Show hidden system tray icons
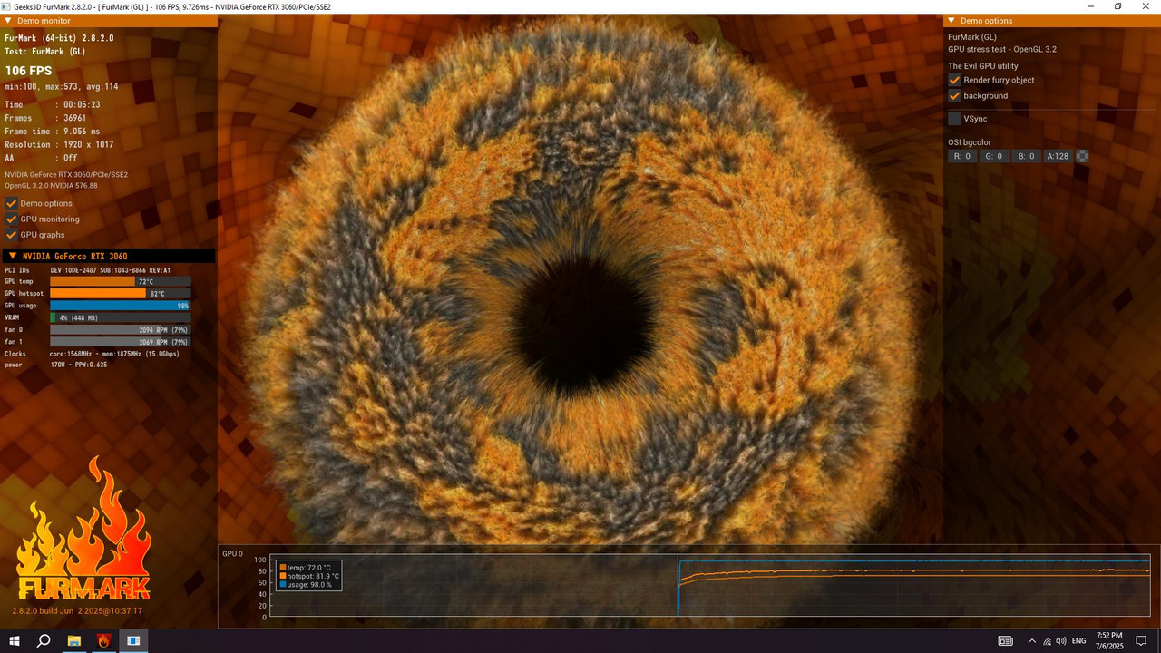1161x653 pixels. click(x=1031, y=640)
